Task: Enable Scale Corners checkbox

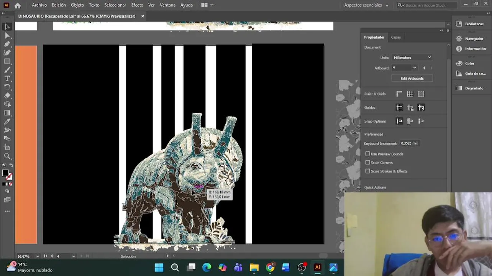Action: (x=367, y=163)
